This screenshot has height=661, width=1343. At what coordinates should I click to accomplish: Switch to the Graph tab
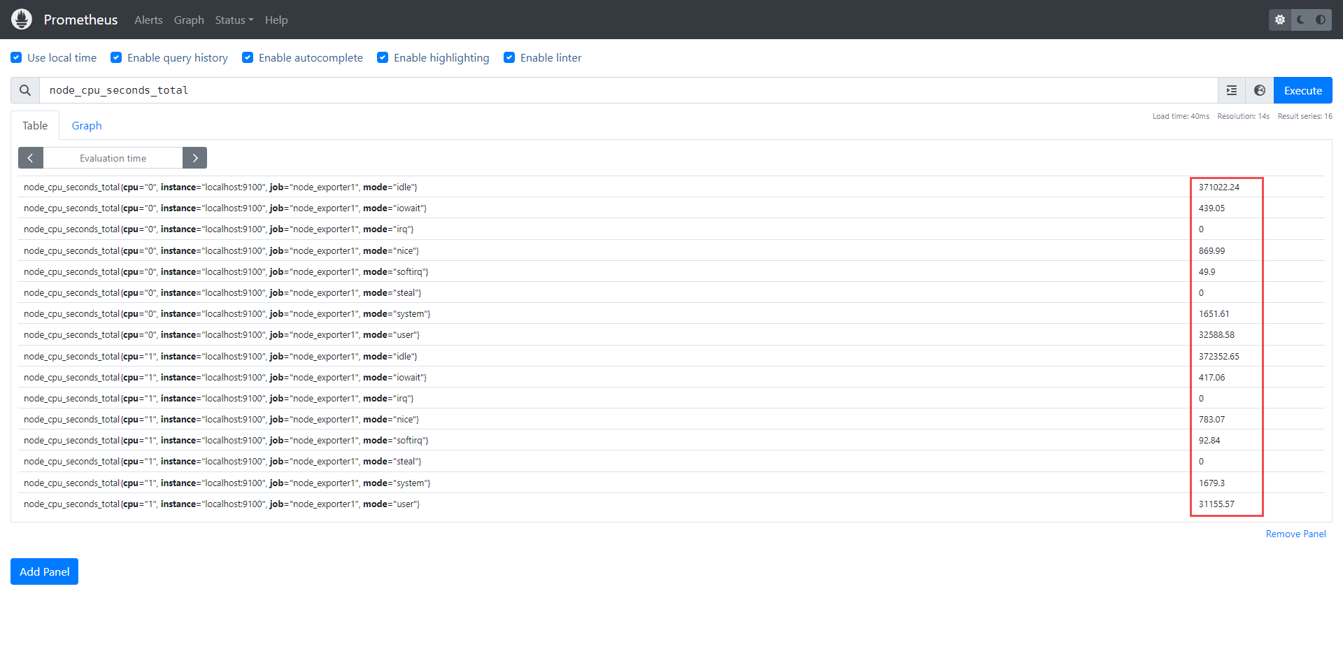87,125
